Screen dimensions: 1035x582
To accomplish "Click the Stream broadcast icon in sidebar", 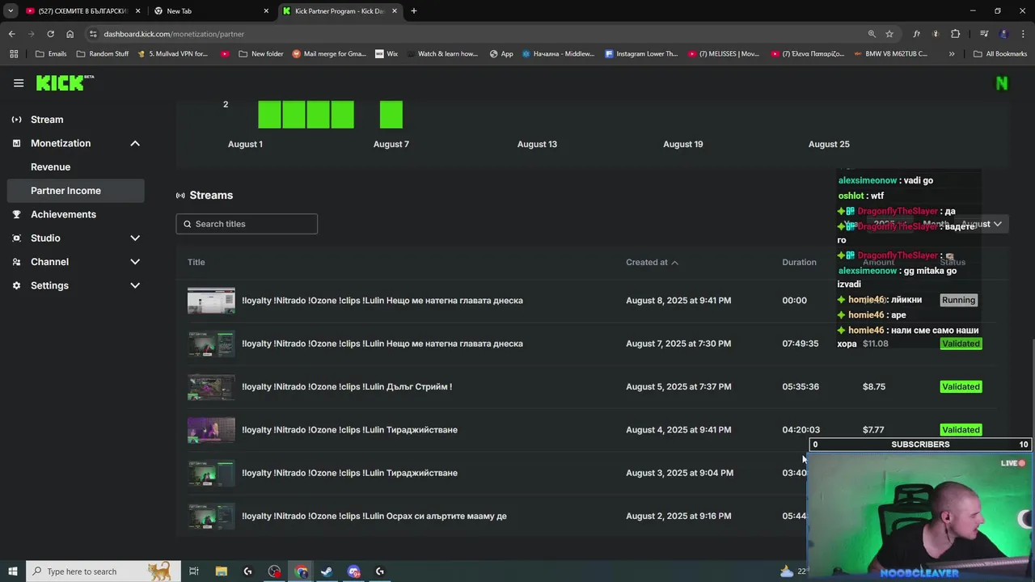I will click(16, 120).
